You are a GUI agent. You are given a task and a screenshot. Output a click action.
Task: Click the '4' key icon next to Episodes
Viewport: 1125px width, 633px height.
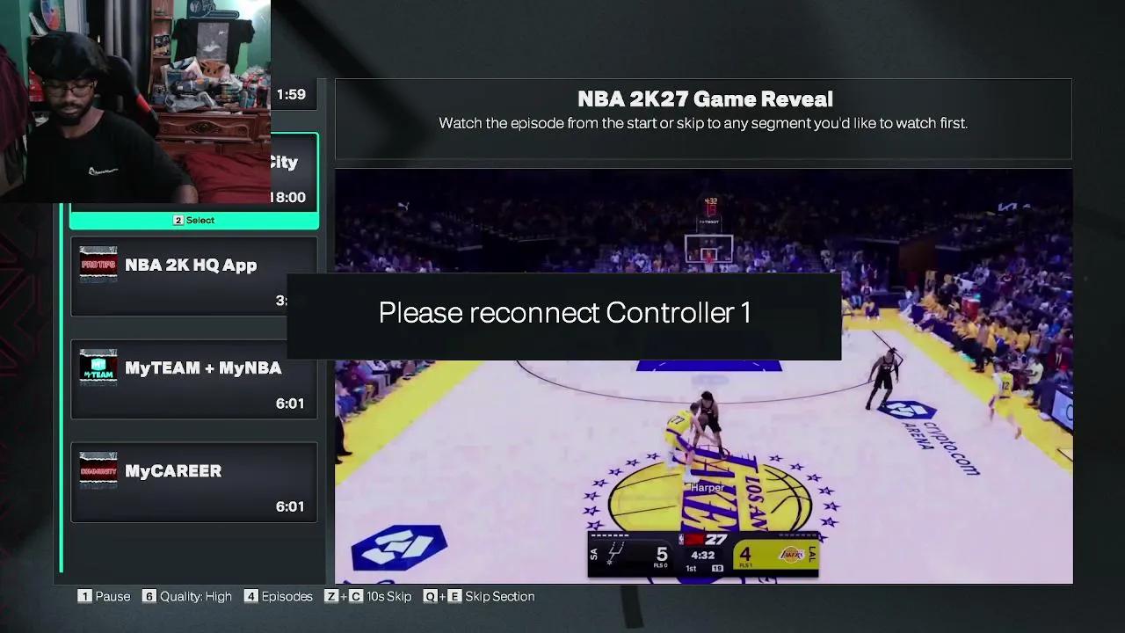pos(250,596)
